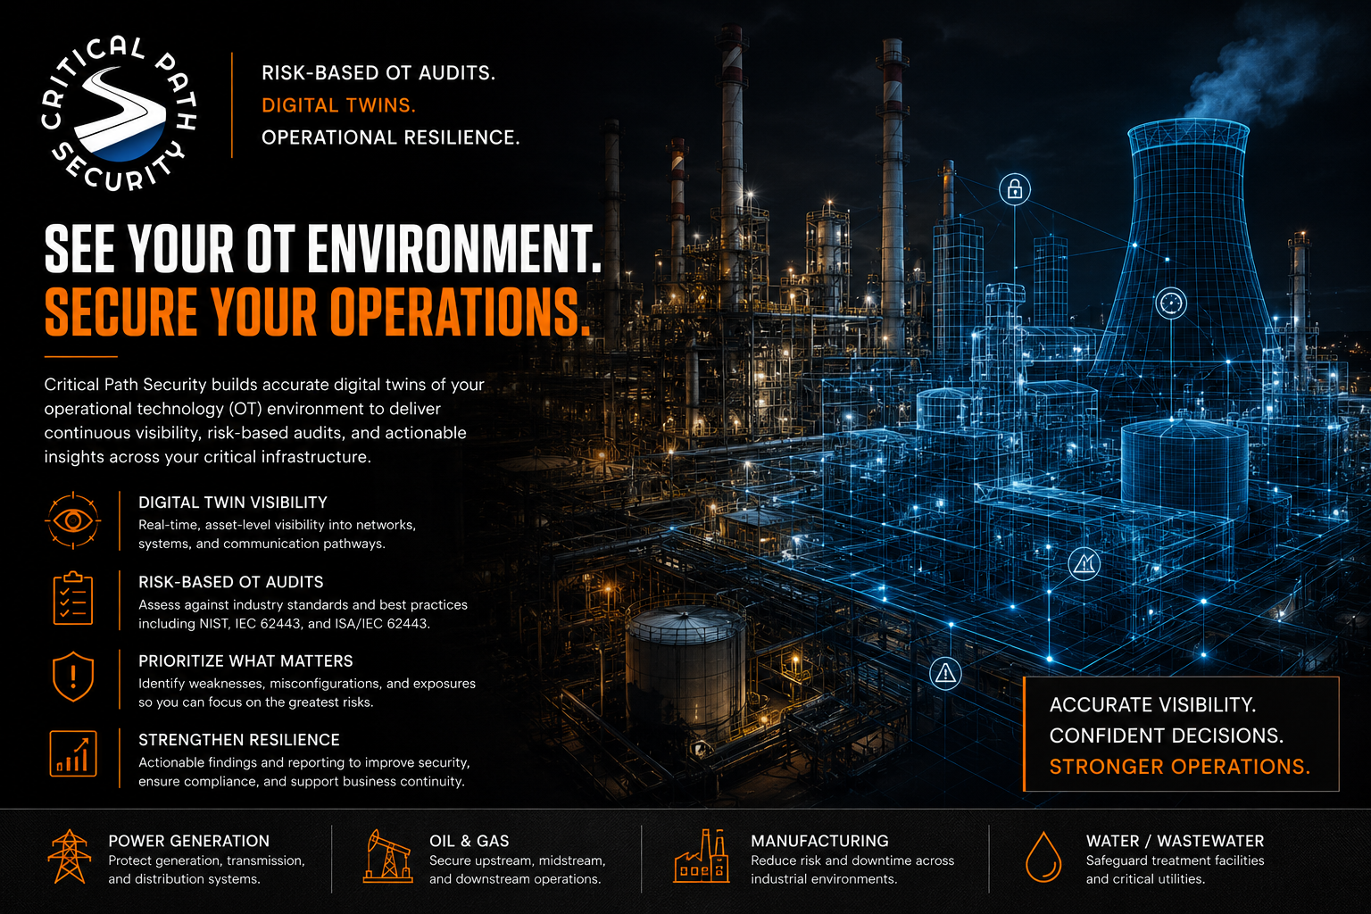Select the "MANUFACTURING" sector title
The image size is (1371, 914).
(x=819, y=841)
